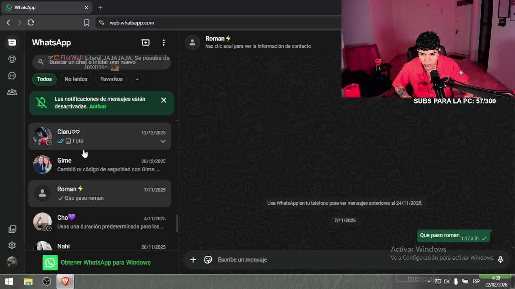
Task: Select the Favoritos filter
Action: 111,79
